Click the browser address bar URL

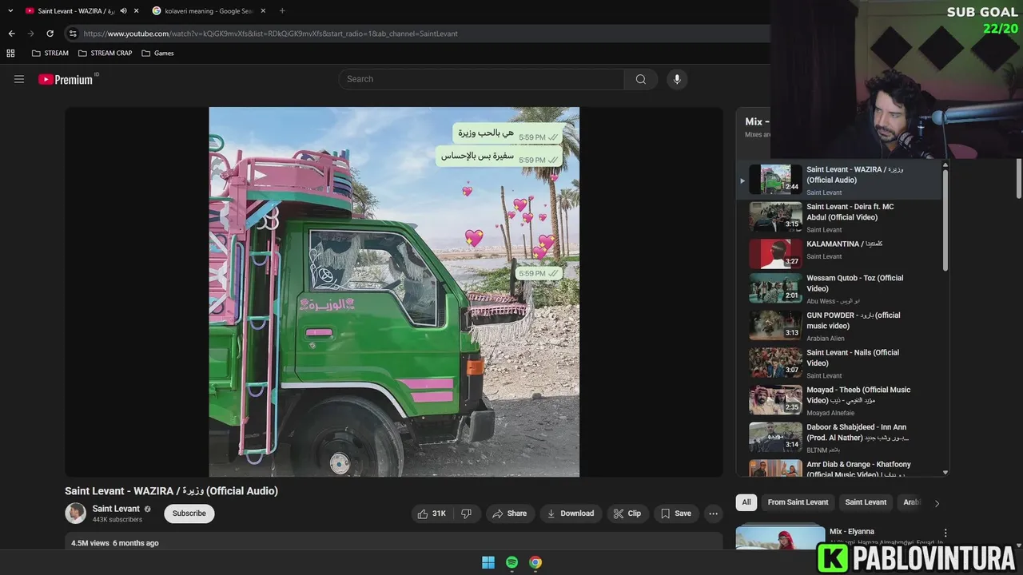pyautogui.click(x=270, y=34)
